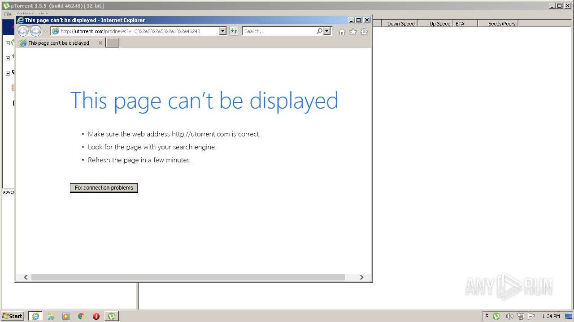Open the address bar autocomplete dropdown
Screen dimensions: 574x322
[223, 31]
